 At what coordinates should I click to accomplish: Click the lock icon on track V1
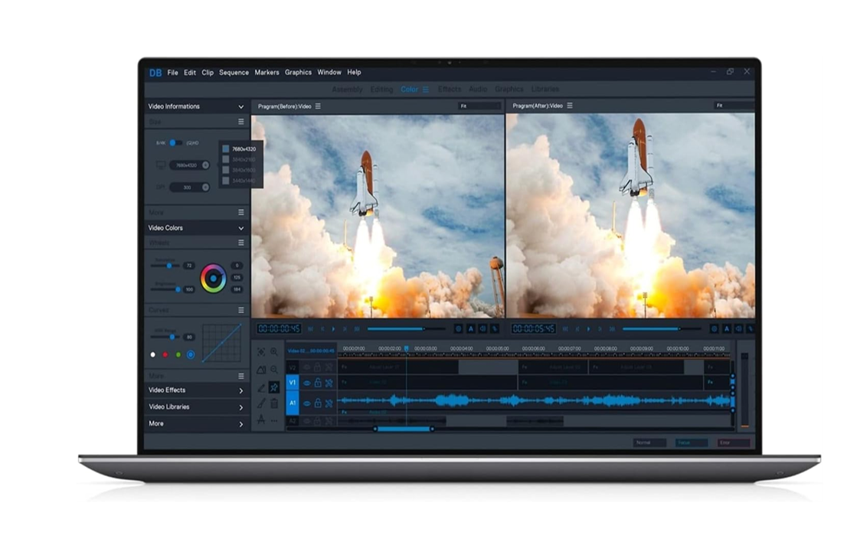(x=318, y=383)
